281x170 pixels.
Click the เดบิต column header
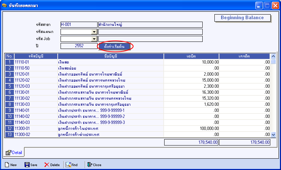191,56
